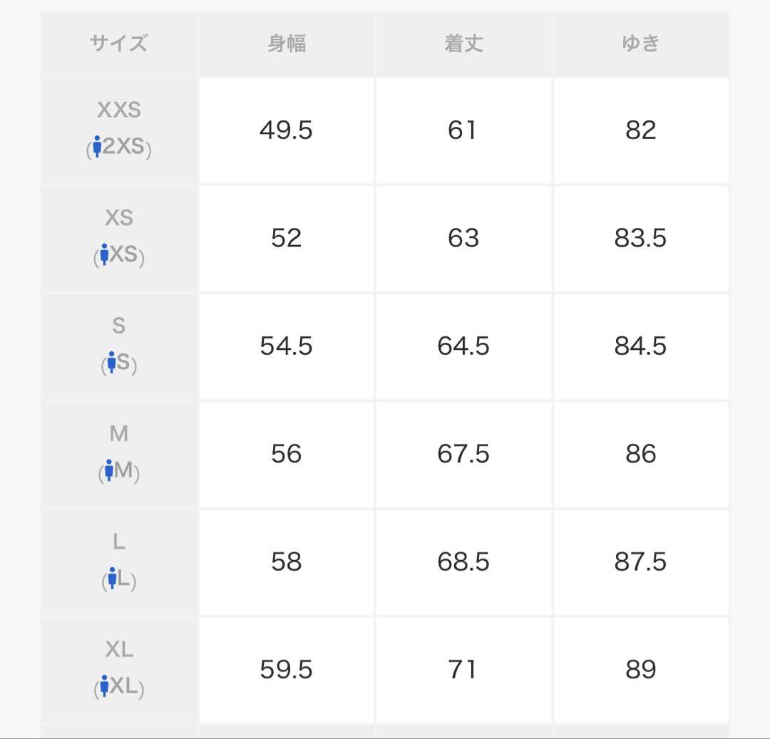The height and width of the screenshot is (739, 770).
Task: Click the 49.5 body width cell
Action: 287,130
